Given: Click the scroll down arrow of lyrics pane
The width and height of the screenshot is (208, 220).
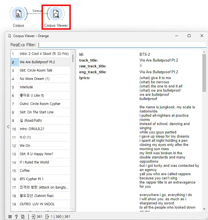Looking at the screenshot, I should [x=204, y=209].
